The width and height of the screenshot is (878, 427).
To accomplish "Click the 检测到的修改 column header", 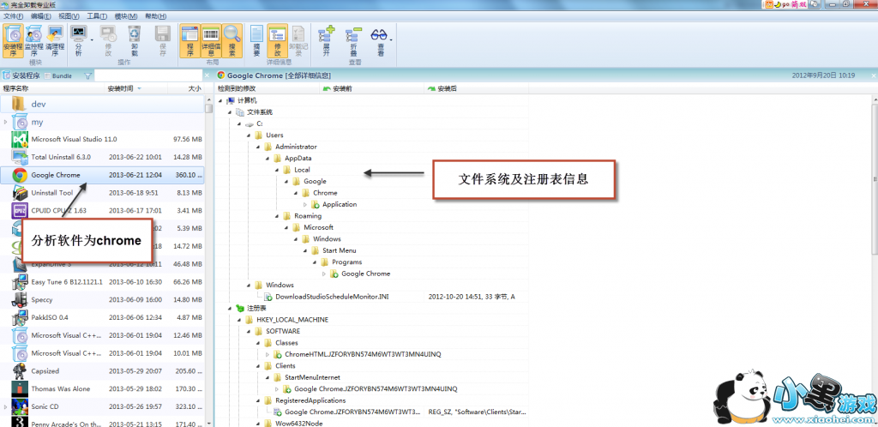I will coord(268,88).
